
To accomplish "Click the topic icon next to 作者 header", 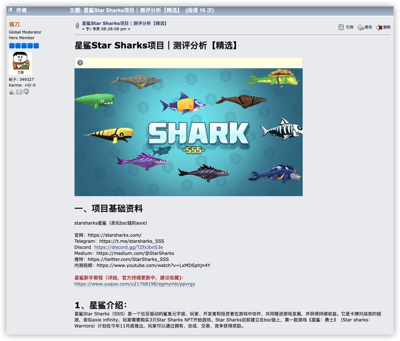I will point(10,10).
